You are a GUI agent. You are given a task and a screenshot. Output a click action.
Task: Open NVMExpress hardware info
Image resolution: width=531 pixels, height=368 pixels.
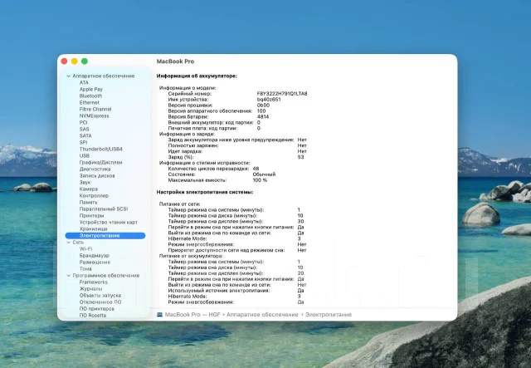click(94, 115)
